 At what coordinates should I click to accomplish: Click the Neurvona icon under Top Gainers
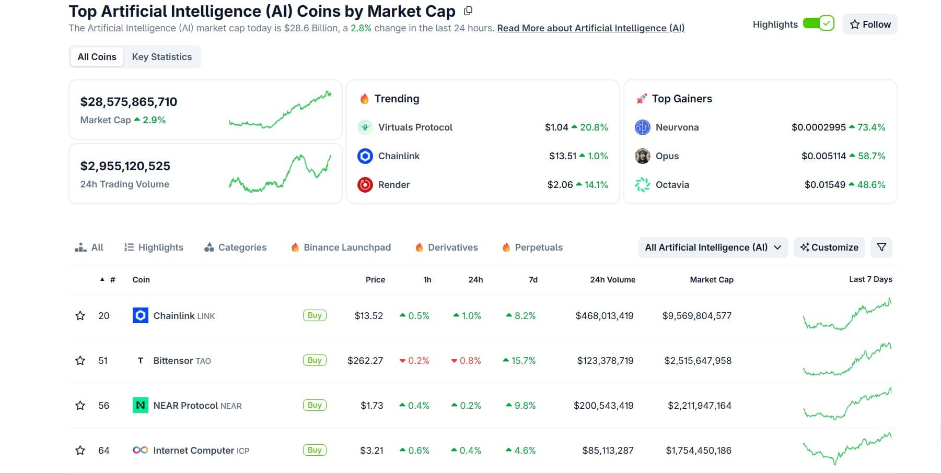pyautogui.click(x=643, y=127)
